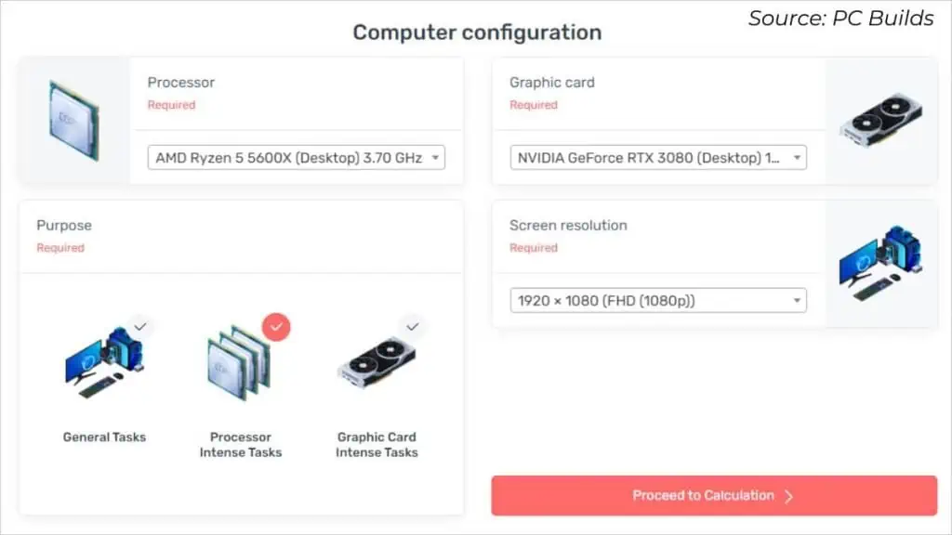
Task: Click the General Tasks label
Action: (x=104, y=437)
